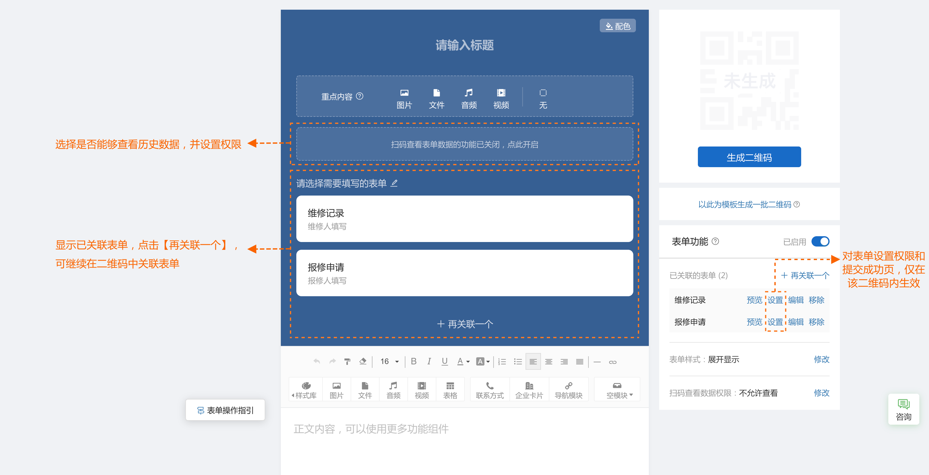Expand the text background color dropdown arrow
The width and height of the screenshot is (929, 475).
click(x=488, y=361)
